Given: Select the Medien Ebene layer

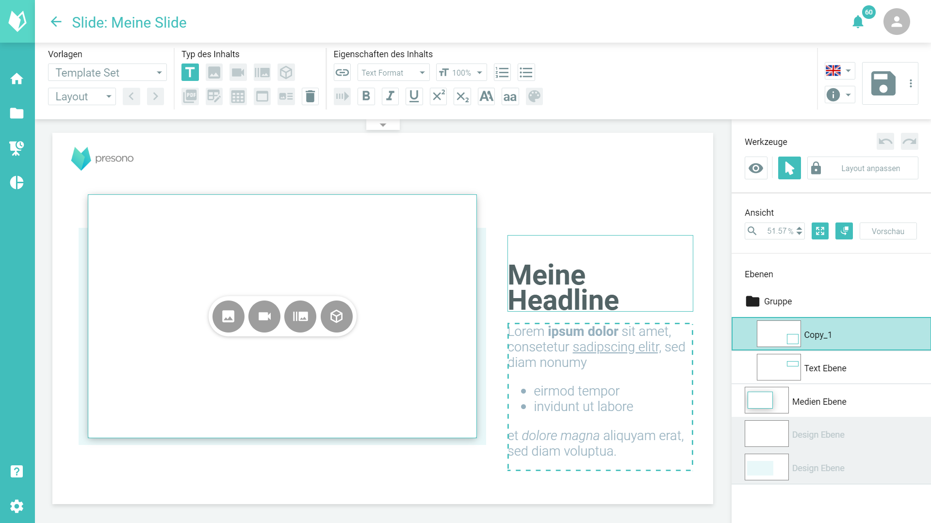Looking at the screenshot, I should pos(831,401).
